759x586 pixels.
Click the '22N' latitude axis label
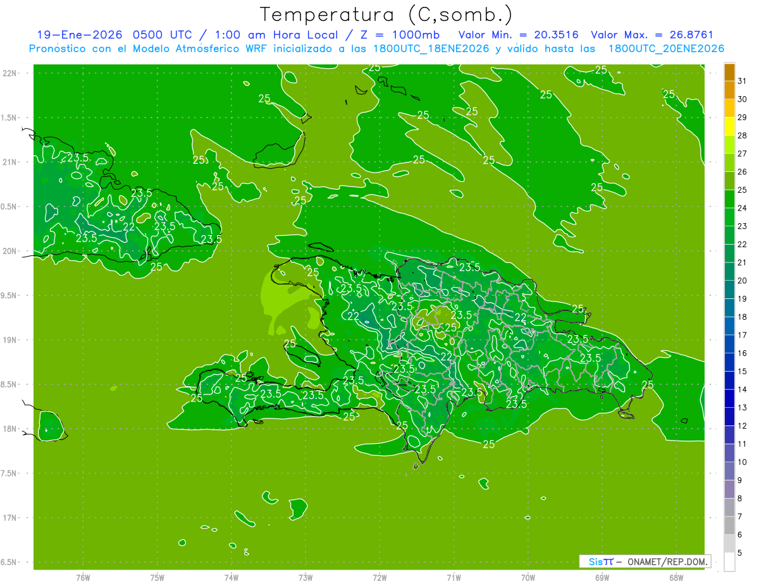pos(9,73)
